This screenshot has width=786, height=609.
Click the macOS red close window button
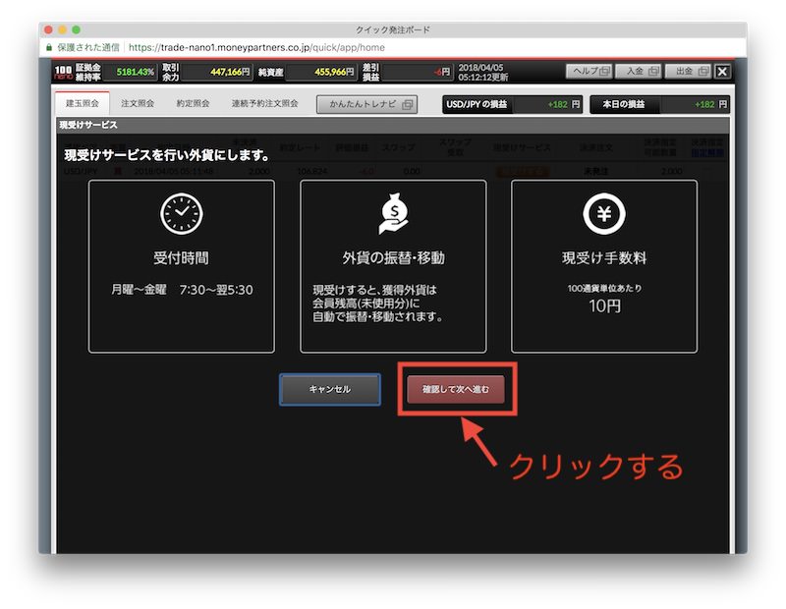(48, 29)
